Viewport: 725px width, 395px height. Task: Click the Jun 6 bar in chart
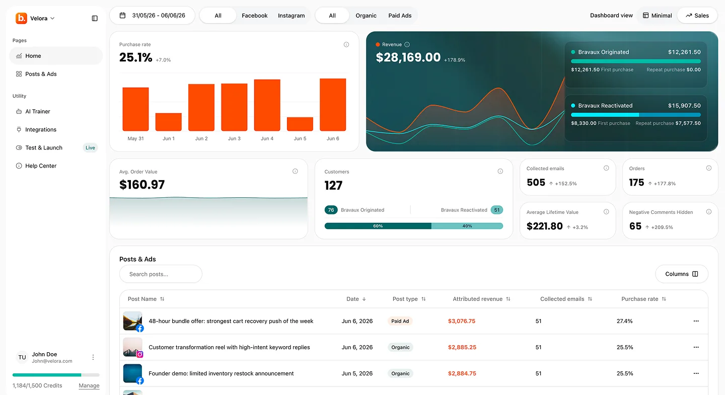click(x=333, y=105)
